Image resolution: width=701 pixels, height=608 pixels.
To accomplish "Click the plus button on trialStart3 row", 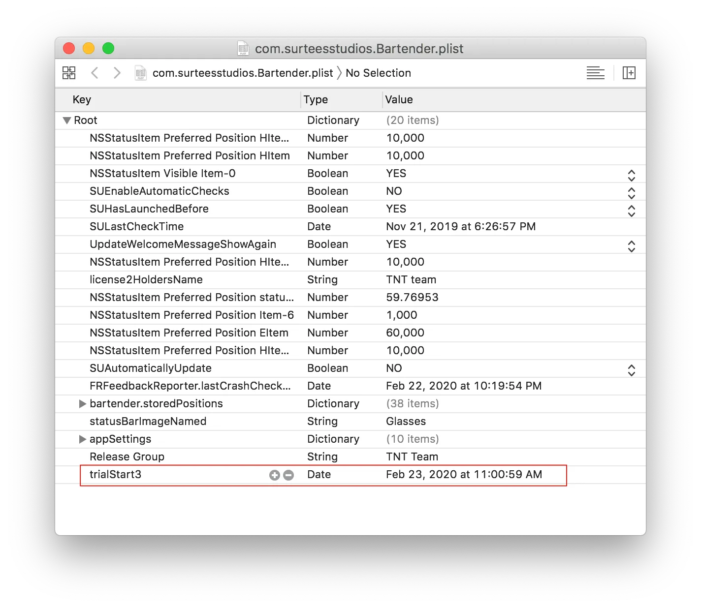I will [x=275, y=475].
